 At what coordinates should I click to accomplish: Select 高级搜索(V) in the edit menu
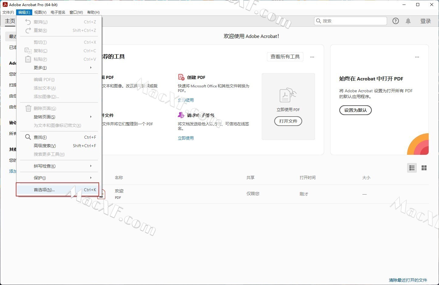click(59, 146)
